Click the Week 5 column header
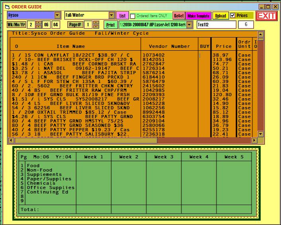This screenshot has width=281, height=225. click(x=234, y=157)
